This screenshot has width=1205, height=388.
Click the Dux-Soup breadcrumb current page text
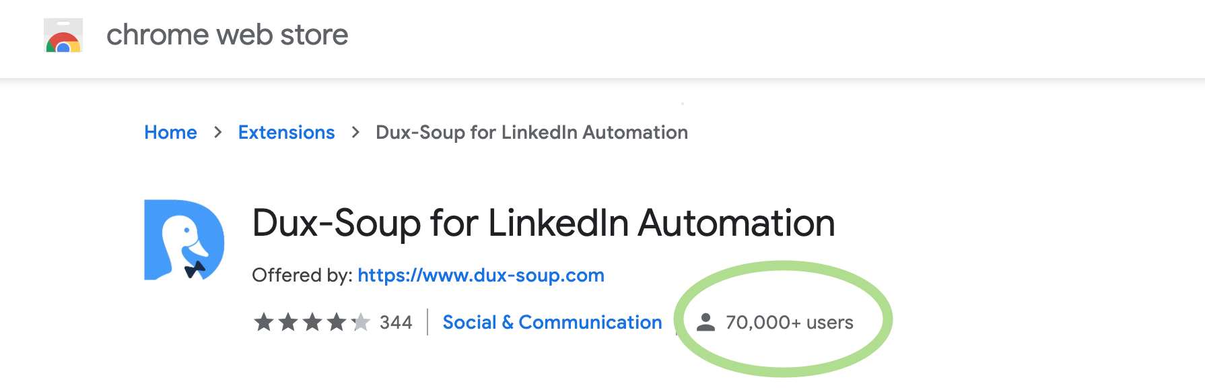click(532, 132)
